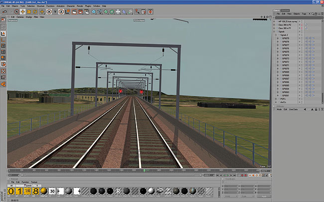Image resolution: width=324 pixels, height=202 pixels.
Task: Click the Undo arrow icon
Action: pyautogui.click(x=3, y=11)
